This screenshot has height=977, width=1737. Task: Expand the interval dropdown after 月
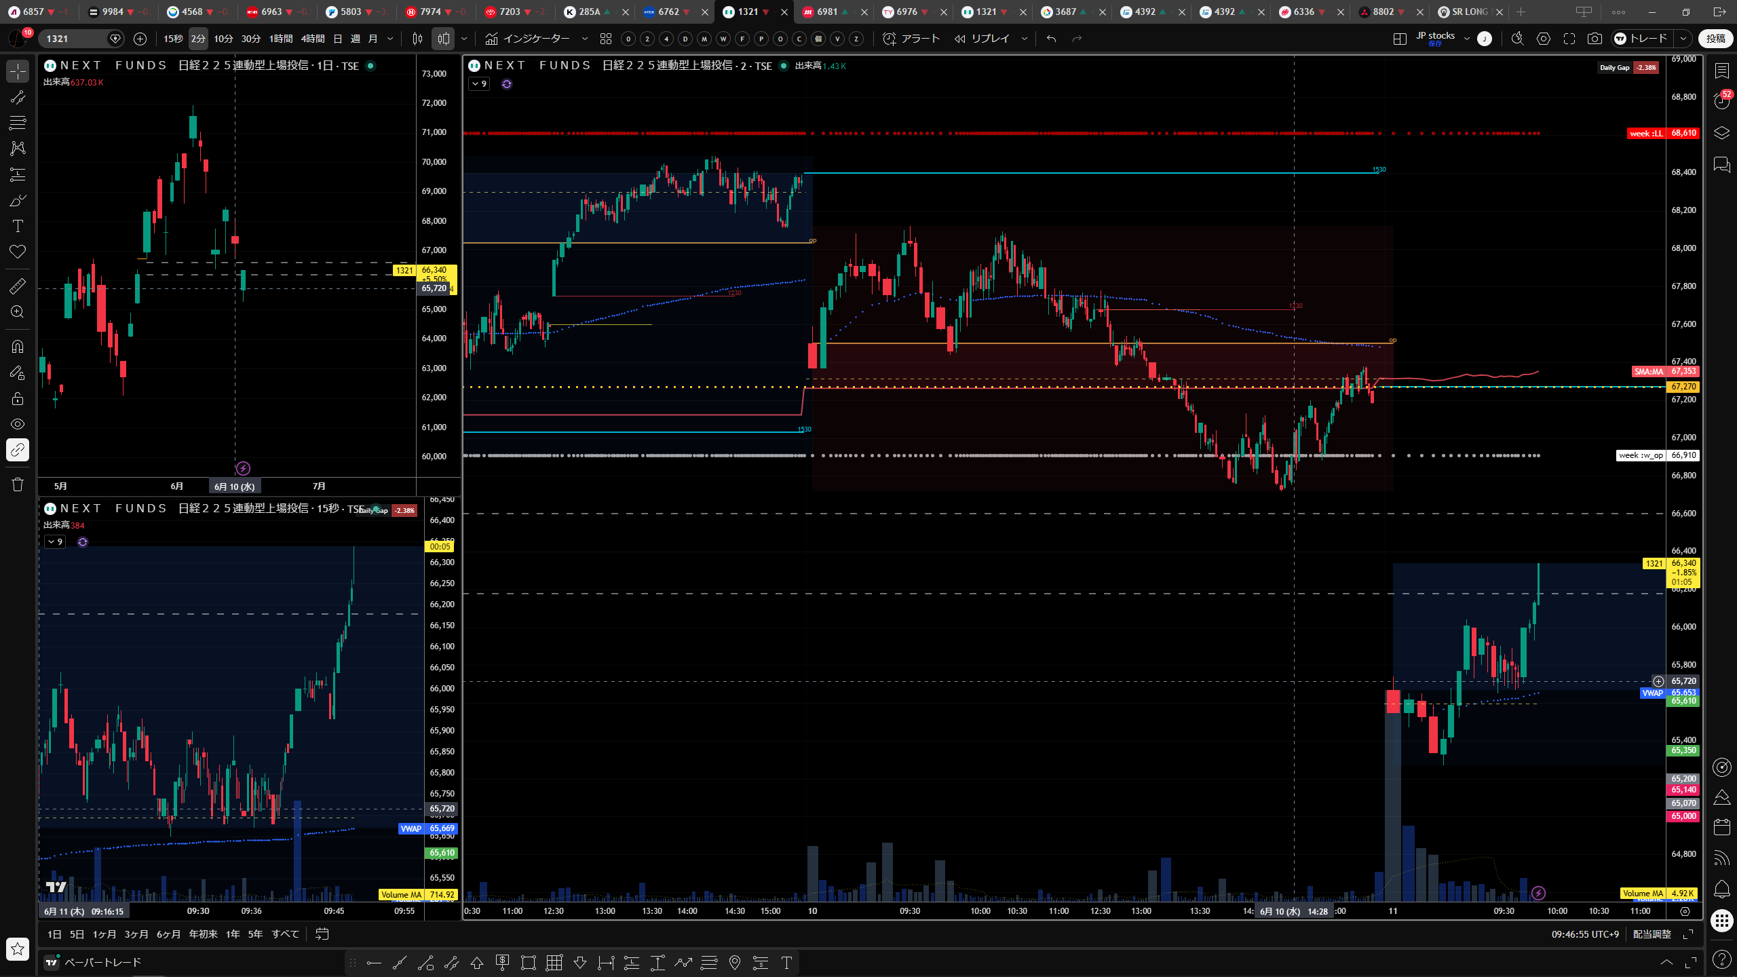[x=390, y=39]
